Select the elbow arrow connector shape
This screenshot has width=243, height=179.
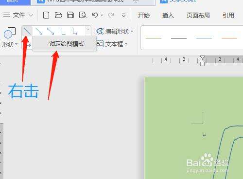pyautogui.click(x=74, y=31)
